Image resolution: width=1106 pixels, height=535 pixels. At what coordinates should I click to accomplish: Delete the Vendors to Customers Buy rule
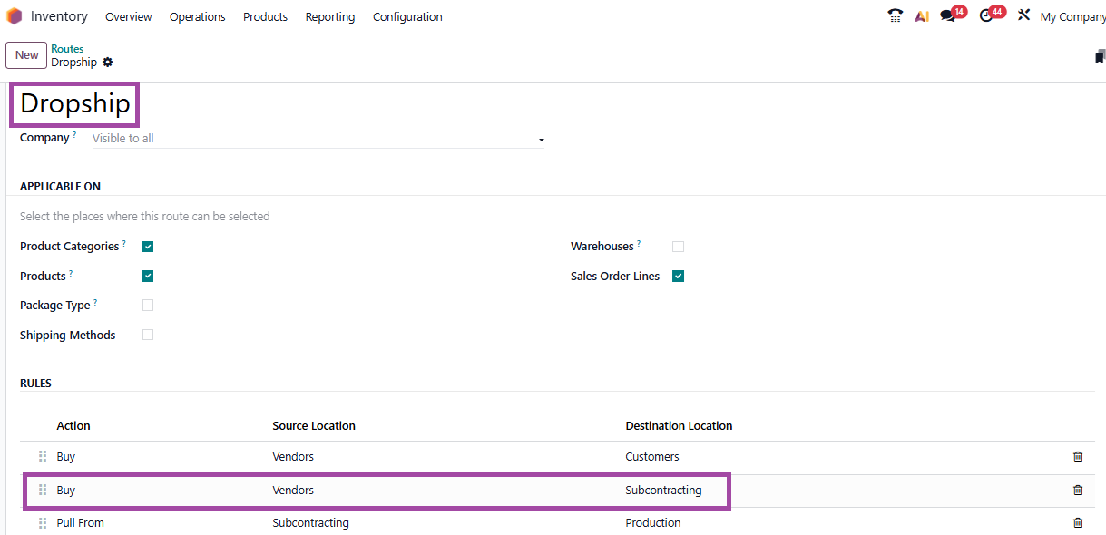(x=1078, y=457)
